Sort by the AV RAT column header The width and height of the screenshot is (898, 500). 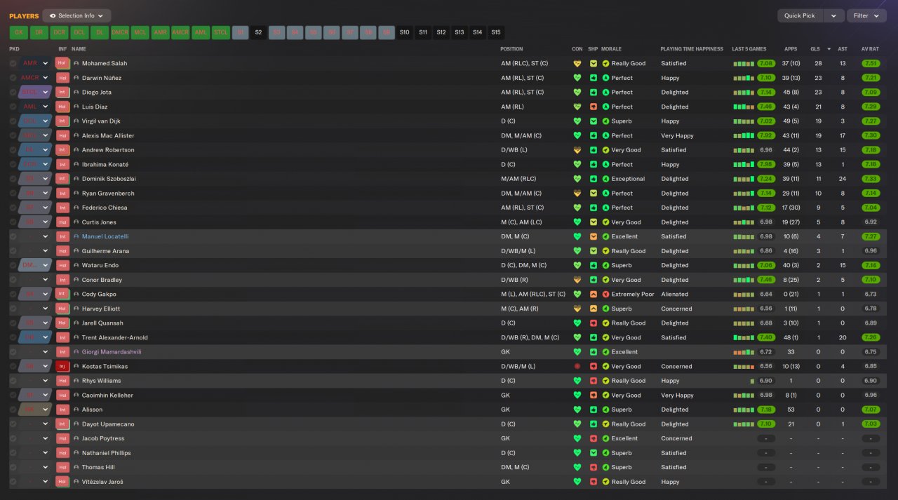point(870,49)
